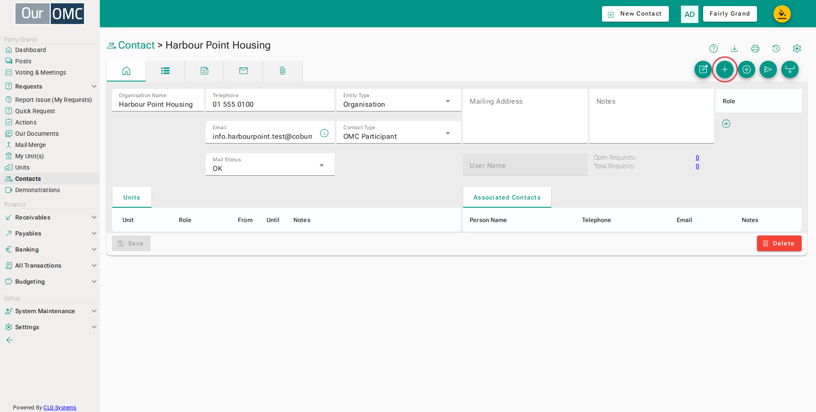Expand System Maintenance section

coord(50,311)
